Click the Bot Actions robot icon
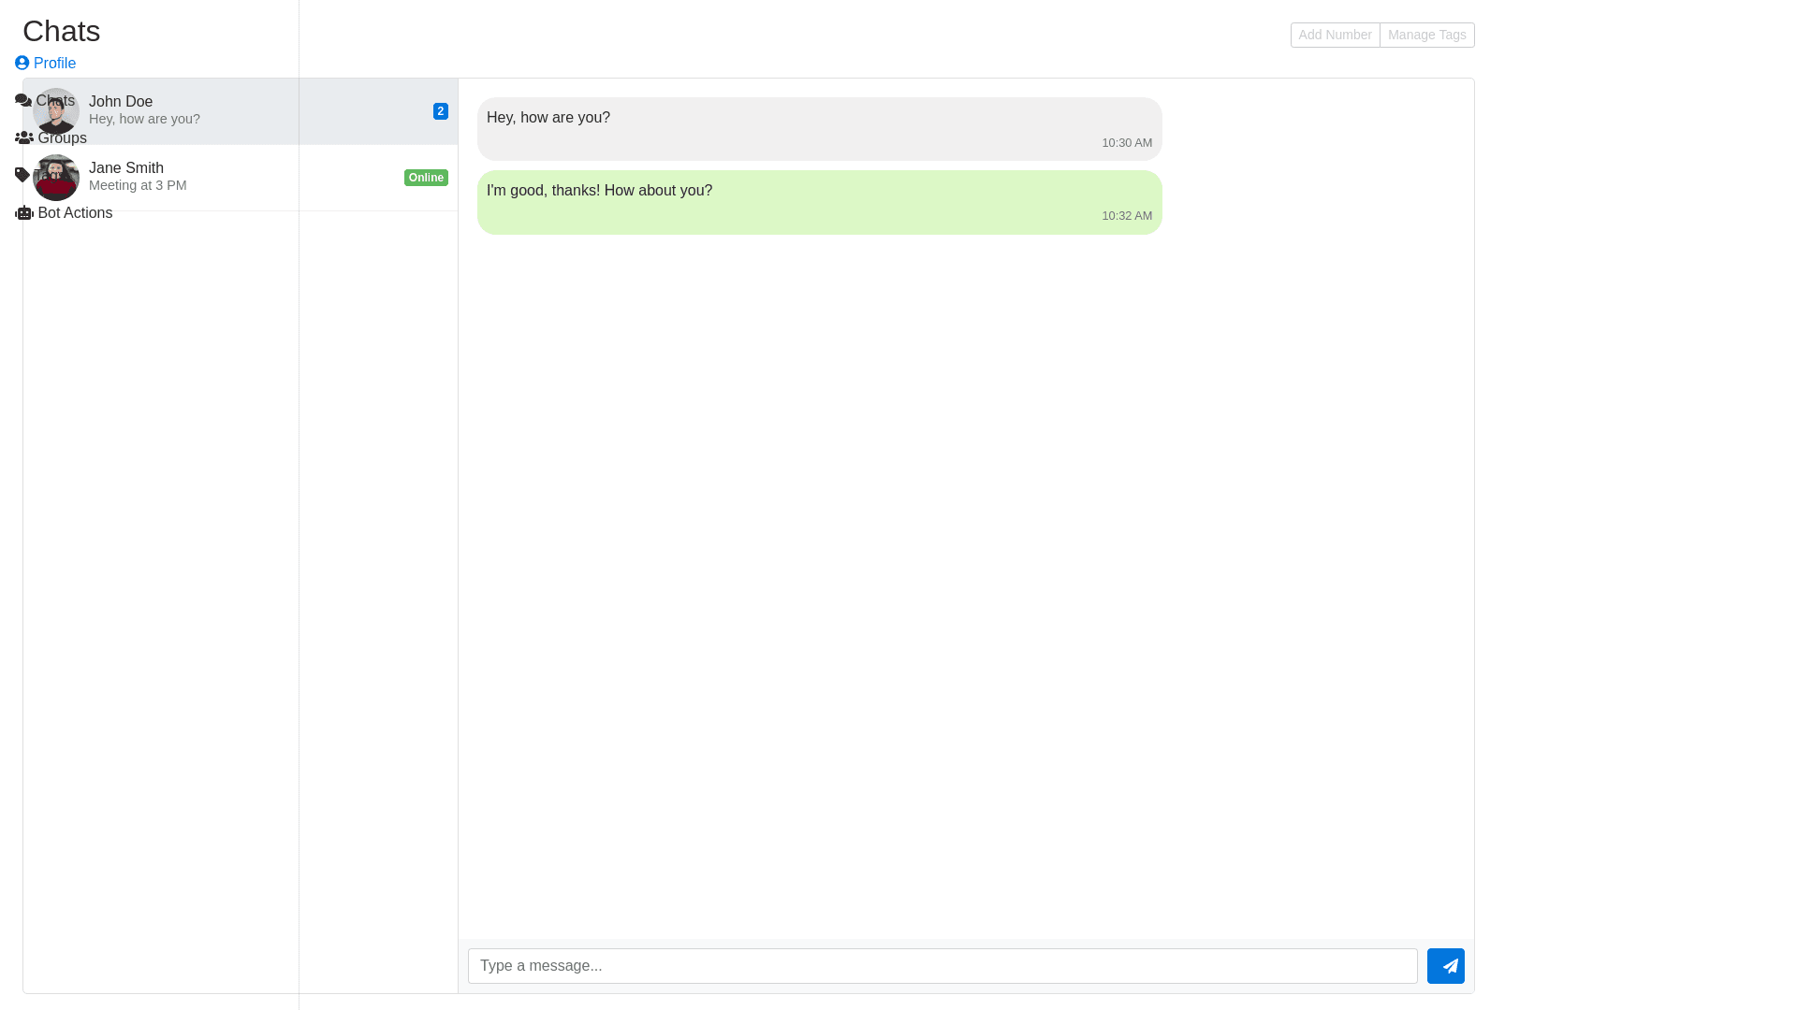Image resolution: width=1797 pixels, height=1010 pixels. pyautogui.click(x=24, y=213)
